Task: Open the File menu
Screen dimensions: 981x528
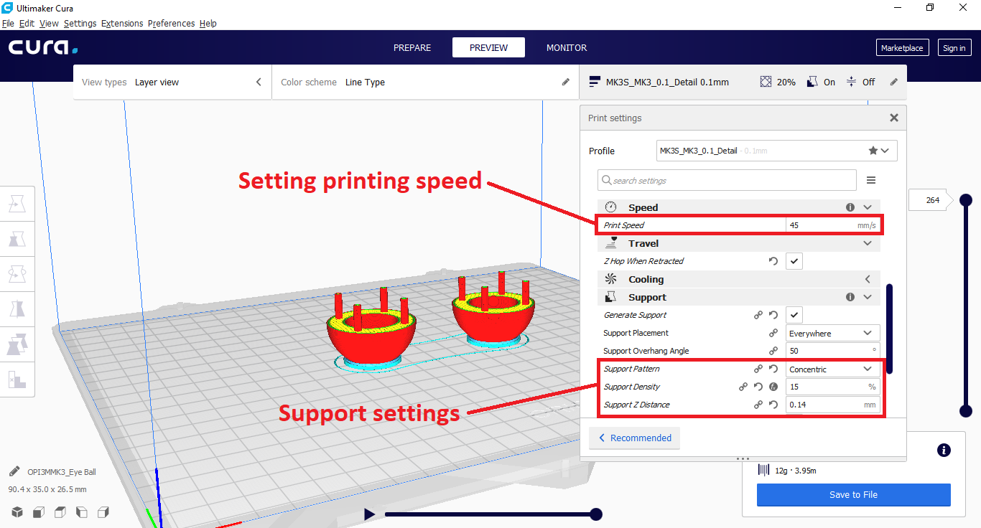Action: (8, 23)
